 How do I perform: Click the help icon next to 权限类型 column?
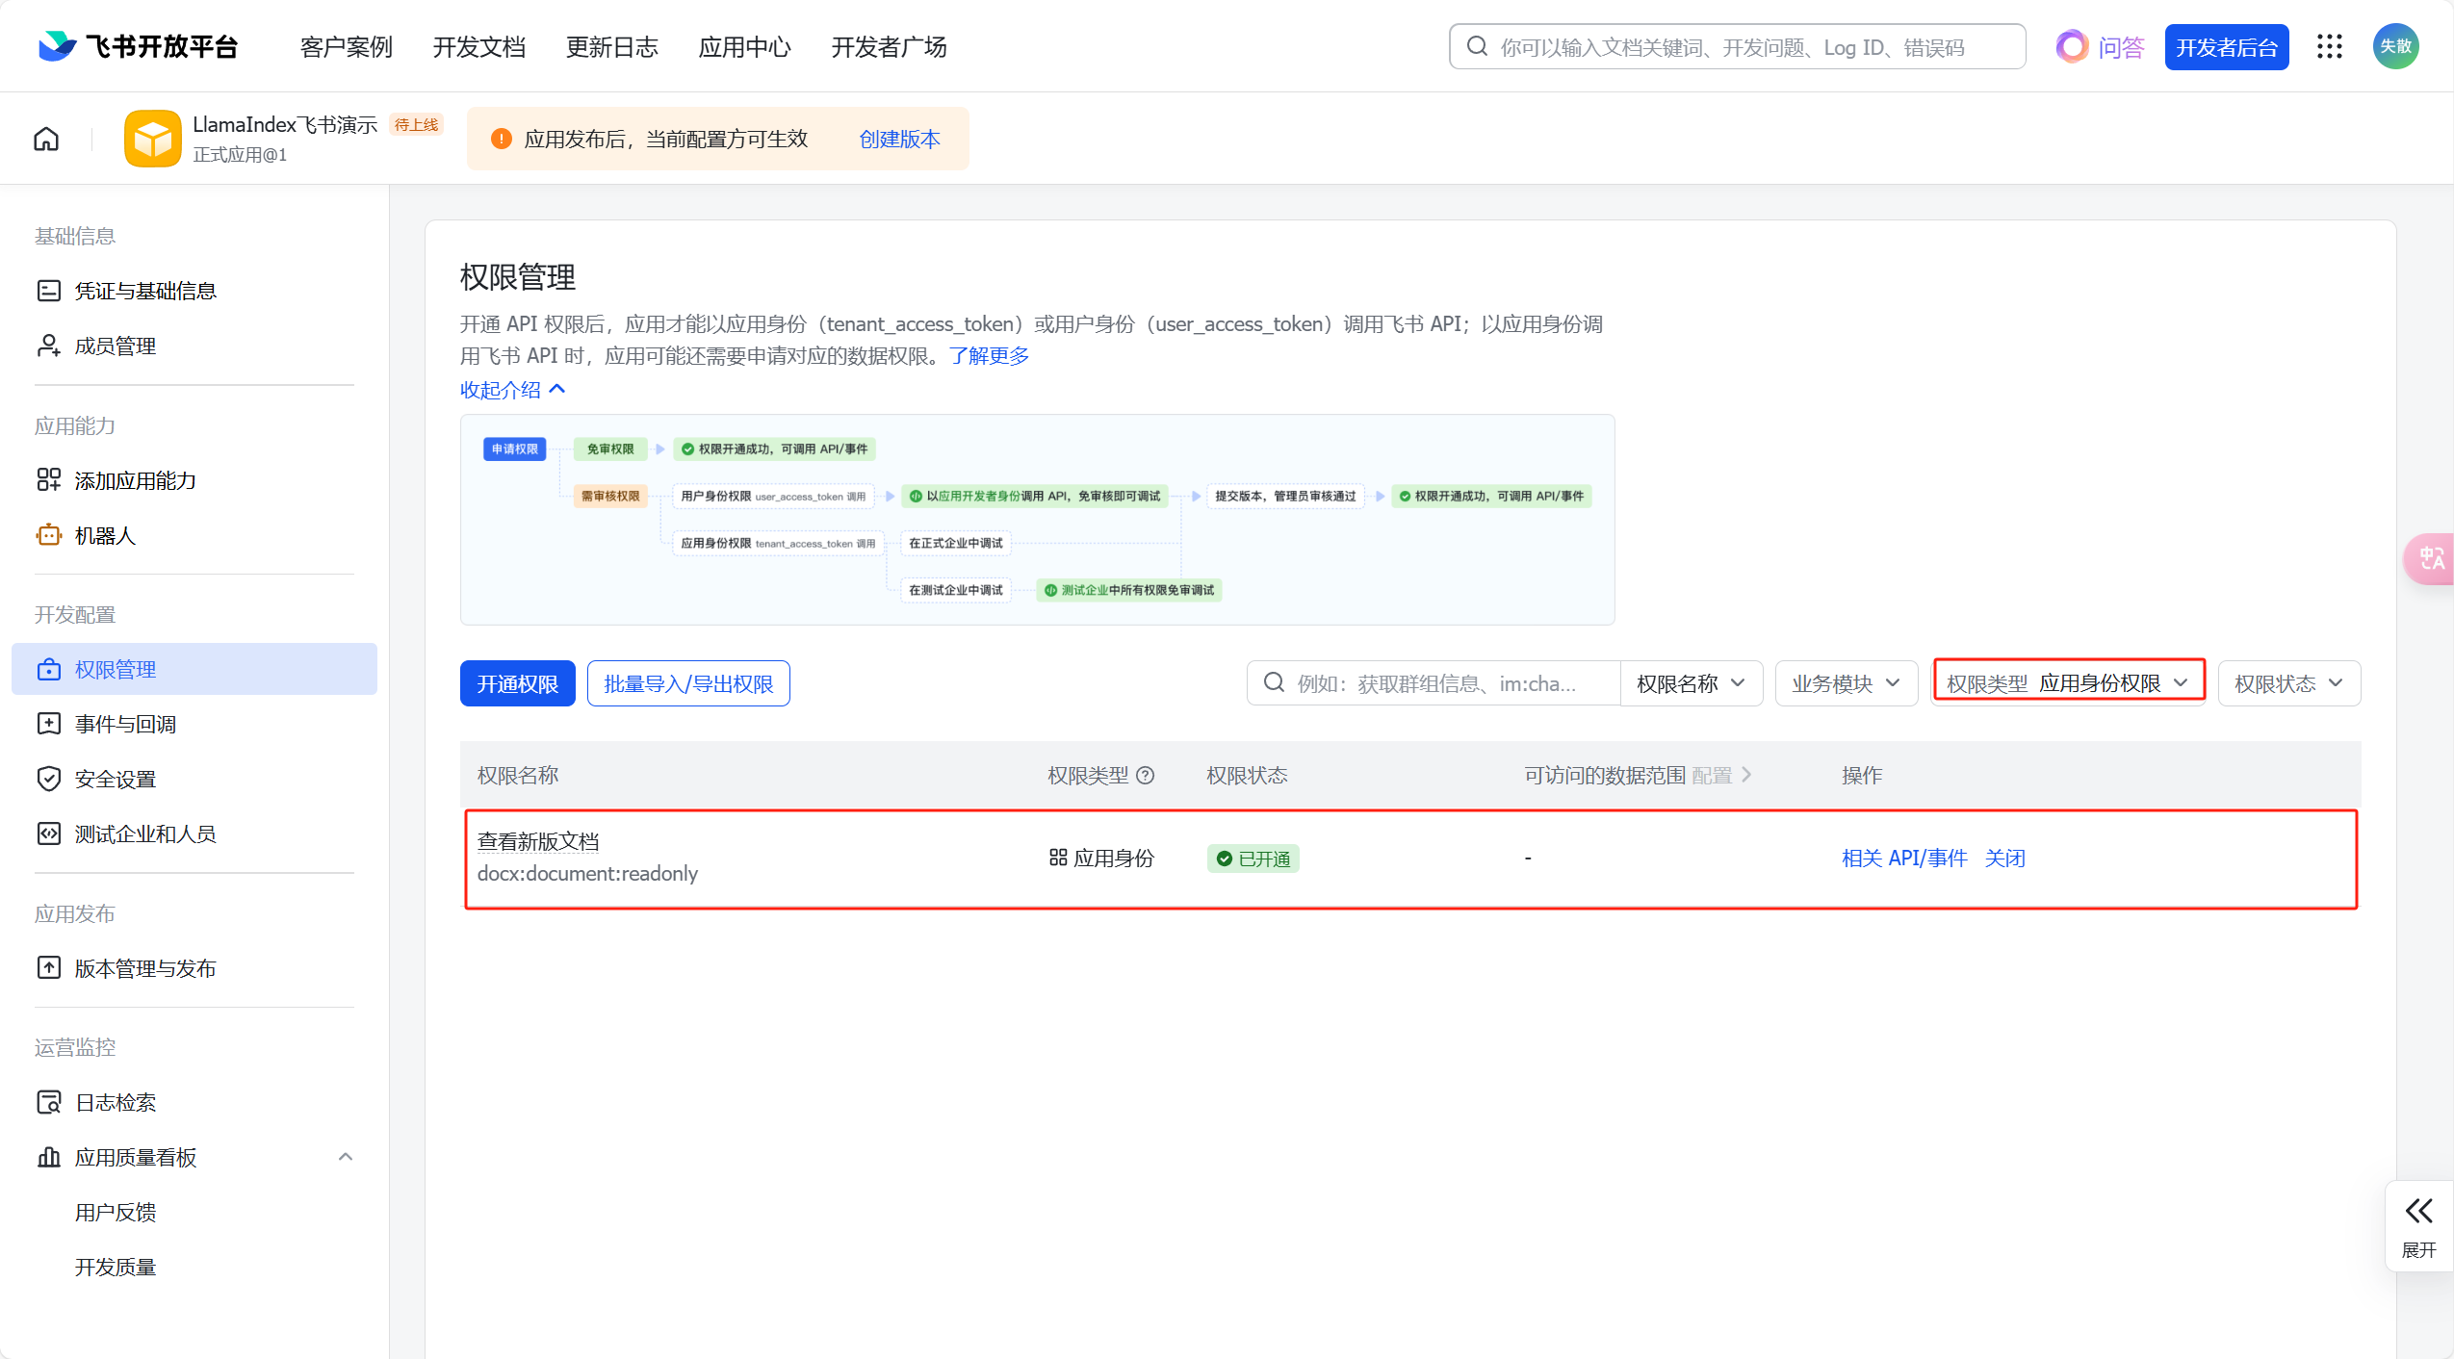1146,776
